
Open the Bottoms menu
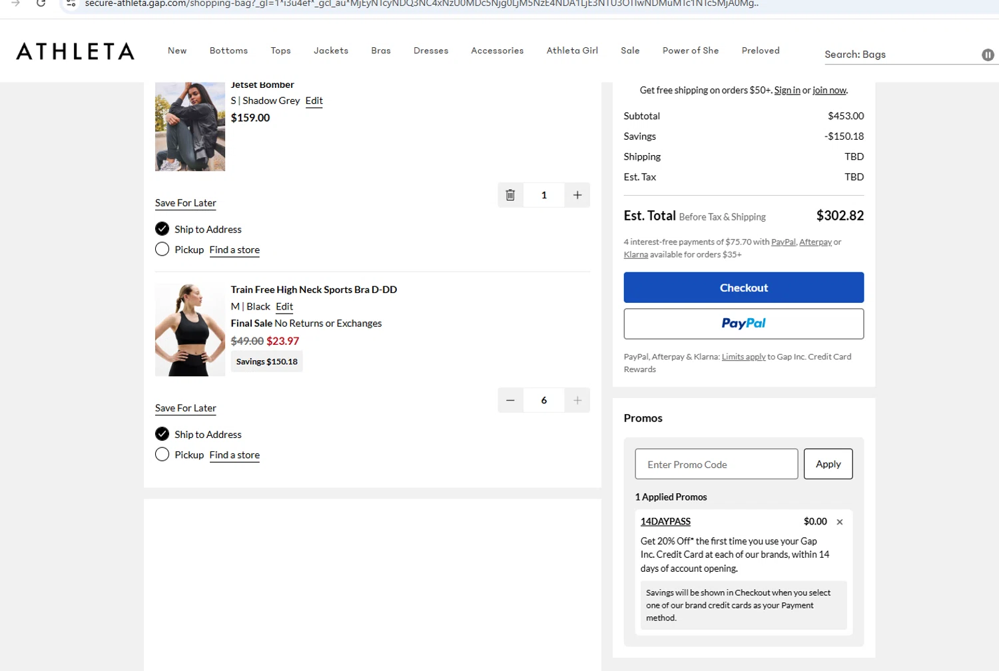click(x=228, y=51)
